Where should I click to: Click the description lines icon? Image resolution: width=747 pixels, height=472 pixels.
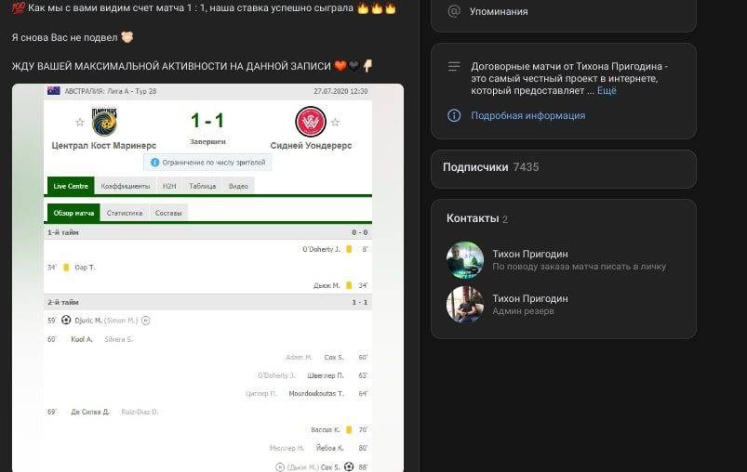pos(454,67)
